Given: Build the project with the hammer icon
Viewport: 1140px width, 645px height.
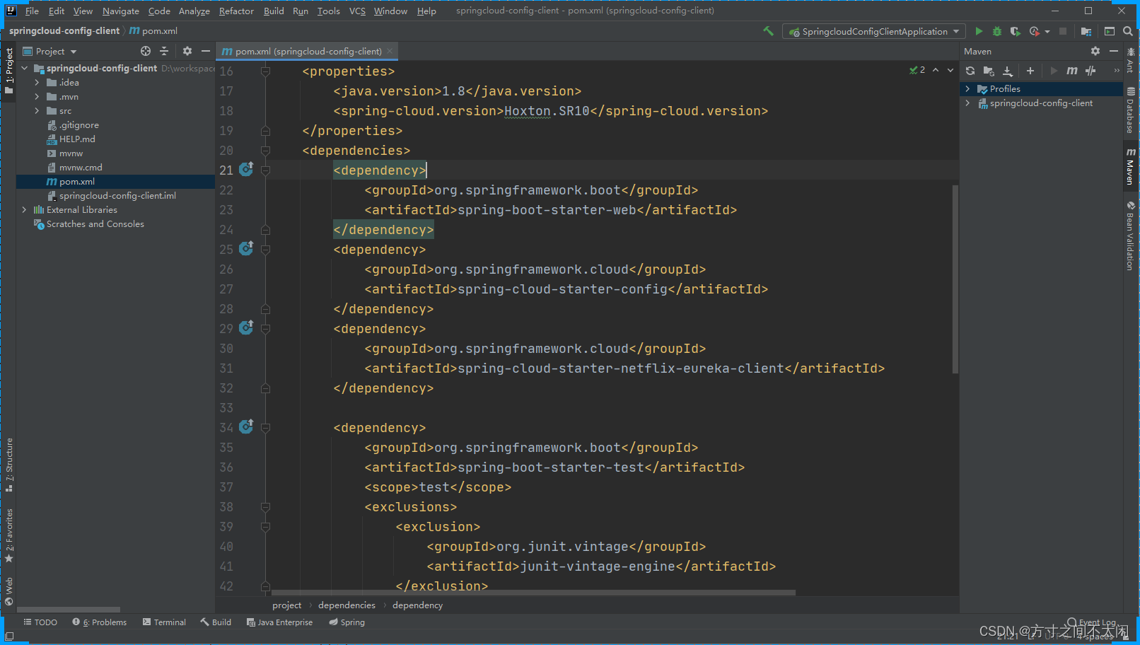Looking at the screenshot, I should 769,31.
